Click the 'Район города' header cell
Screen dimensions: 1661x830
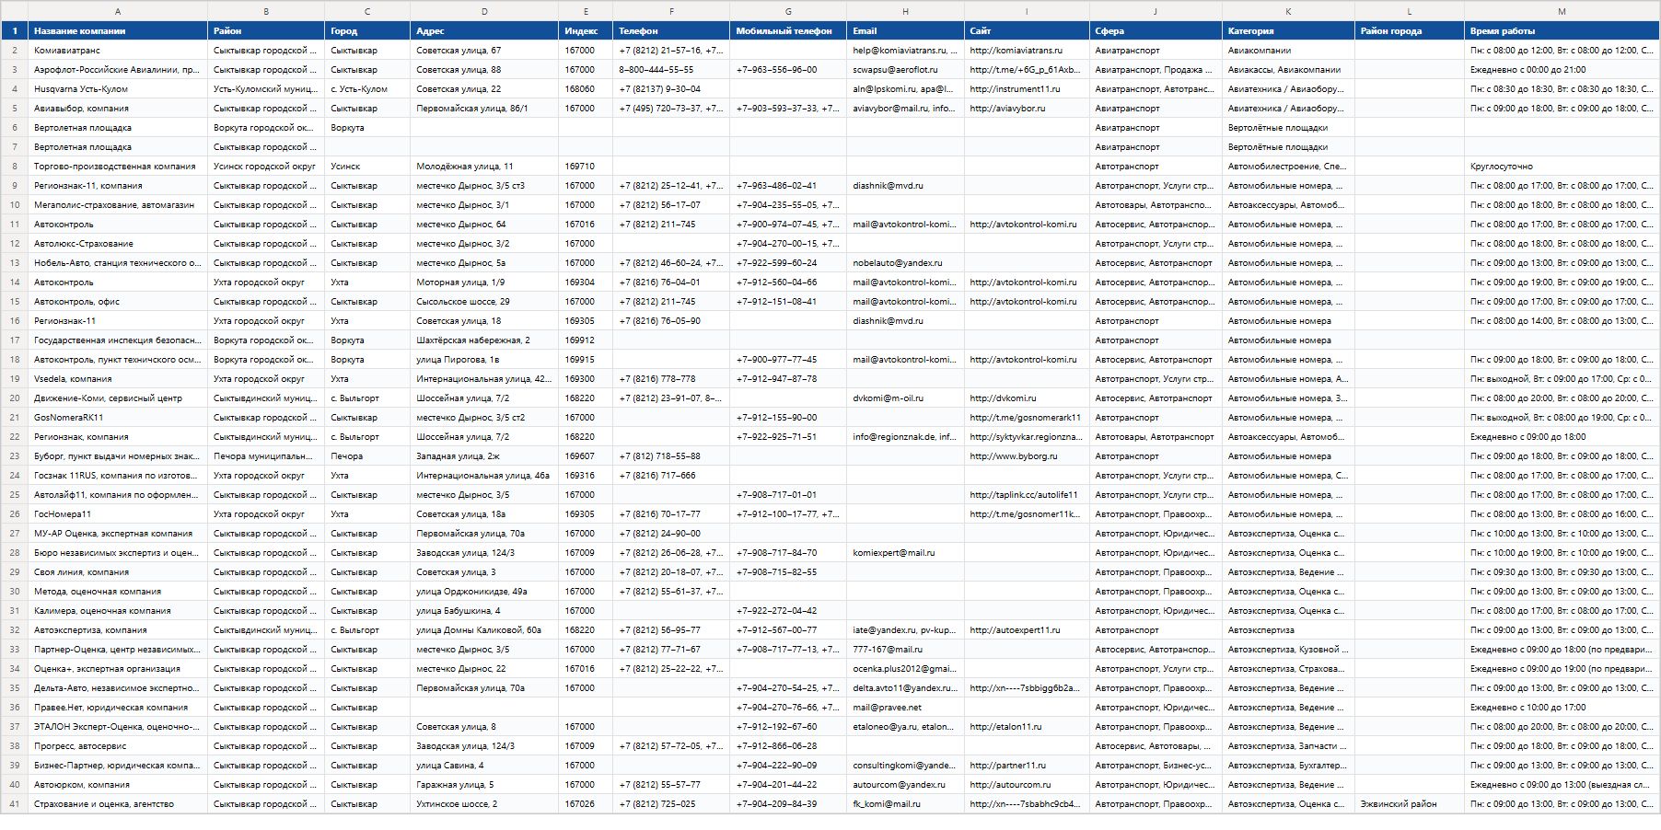pos(1410,31)
